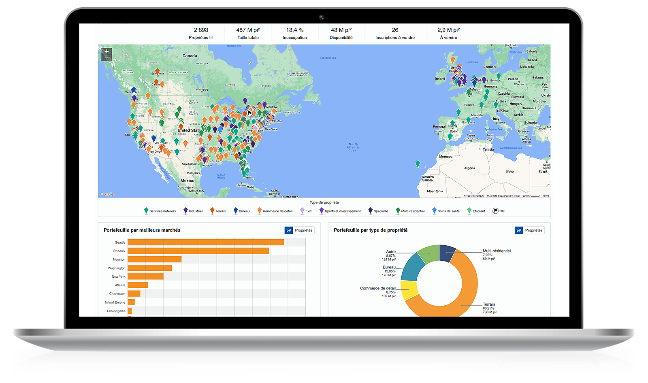648x383 pixels.
Task: Zoom out on the map
Action: (x=107, y=58)
